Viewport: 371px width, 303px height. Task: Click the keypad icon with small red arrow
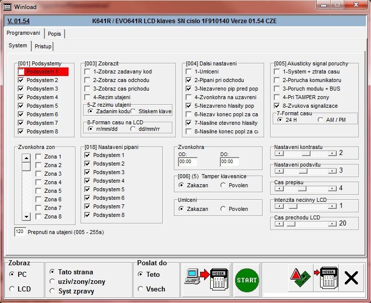326,279
